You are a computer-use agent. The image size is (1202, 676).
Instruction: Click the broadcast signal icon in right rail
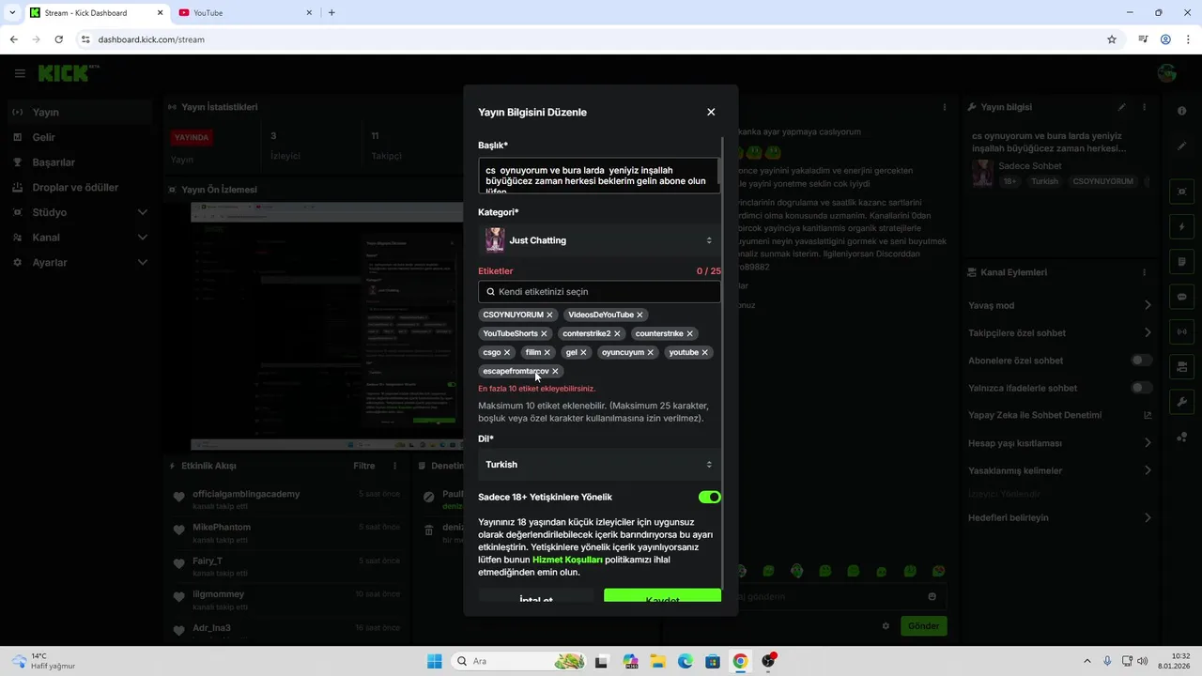point(1182,331)
